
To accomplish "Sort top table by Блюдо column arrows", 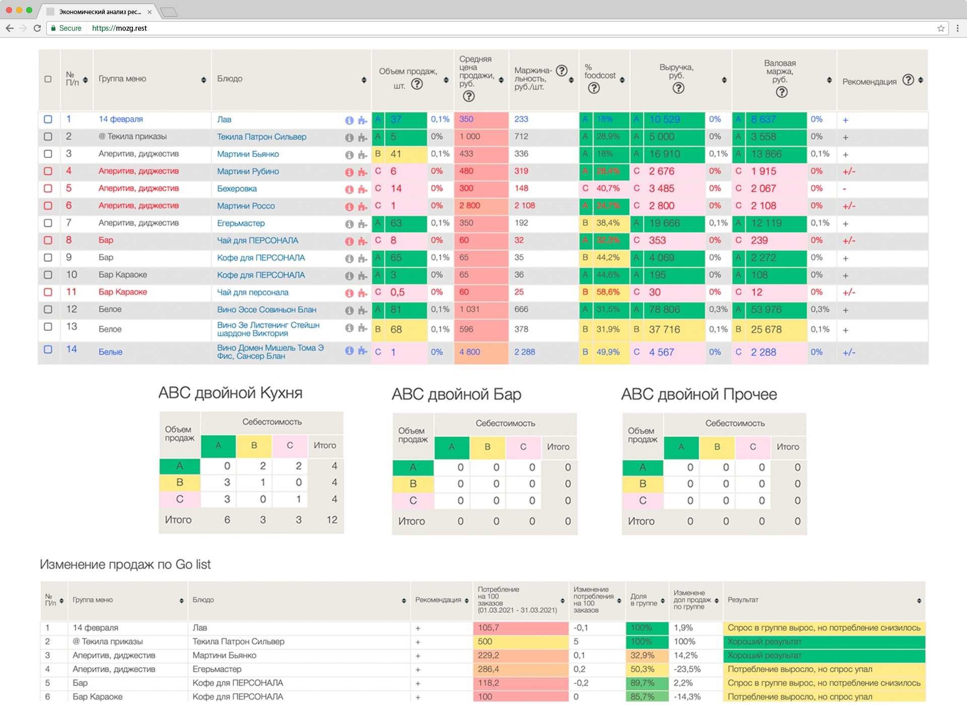I will coord(364,80).
